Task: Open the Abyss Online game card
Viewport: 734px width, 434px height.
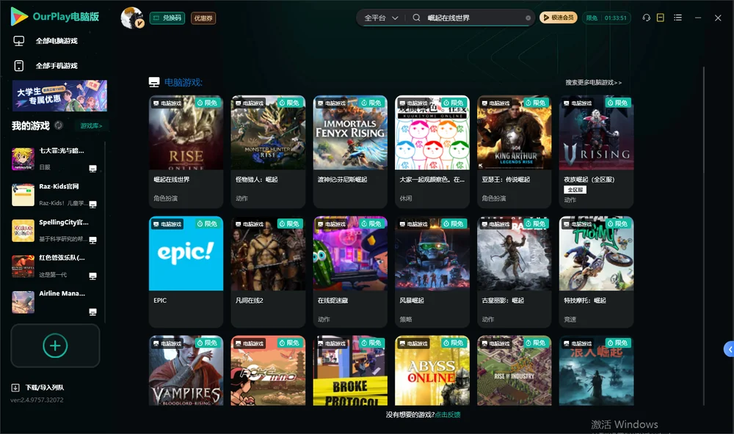Action: pos(432,370)
